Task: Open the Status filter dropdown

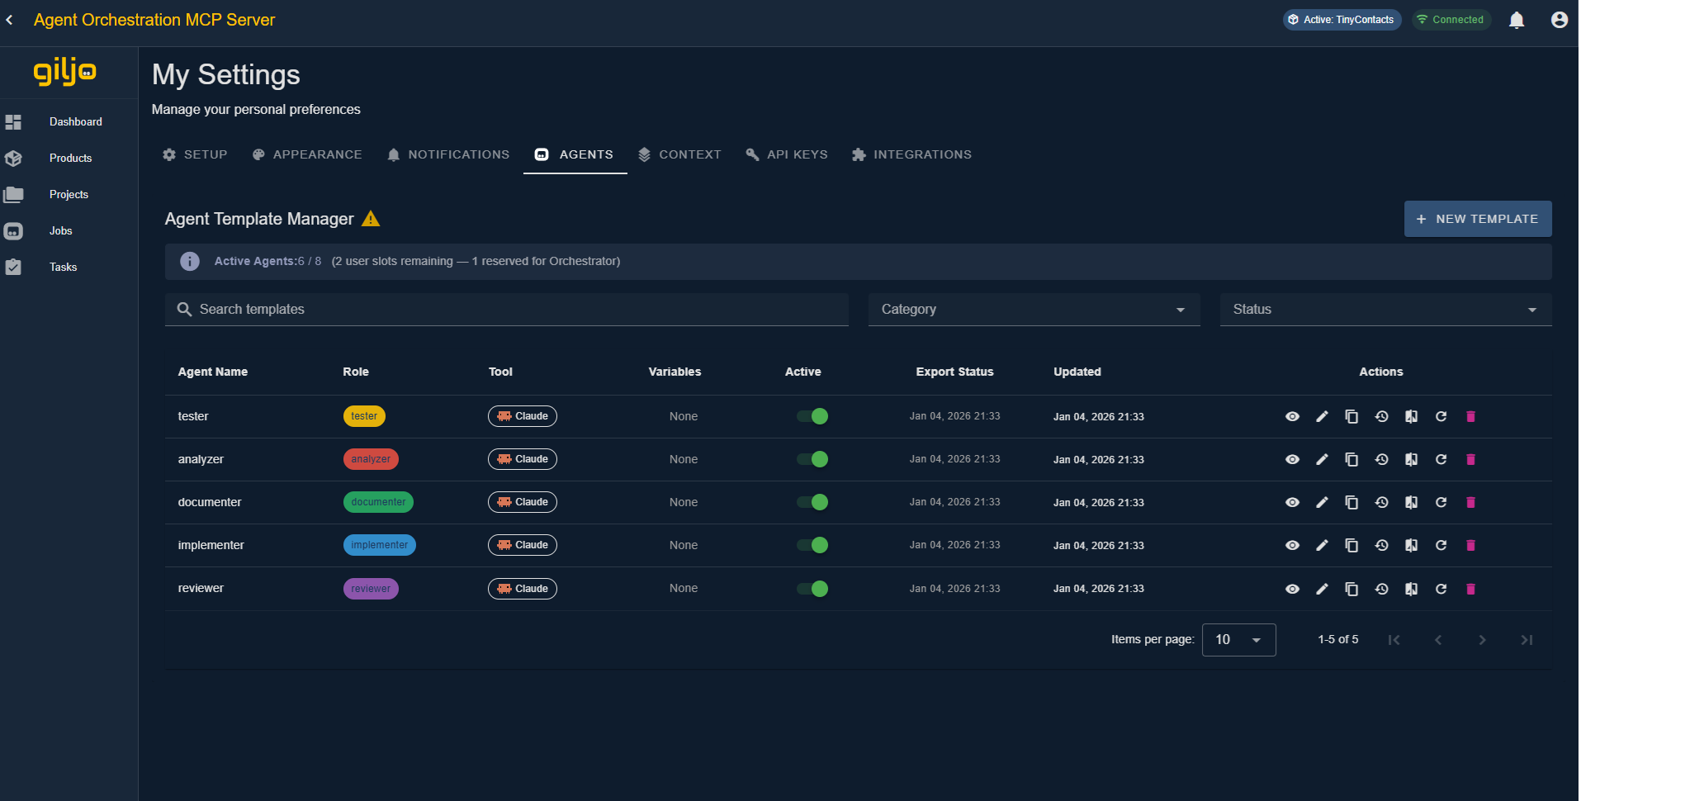Action: [1385, 310]
